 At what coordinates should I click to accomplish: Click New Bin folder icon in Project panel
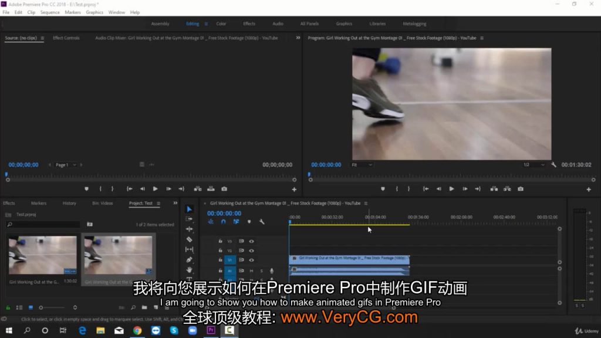(144, 307)
